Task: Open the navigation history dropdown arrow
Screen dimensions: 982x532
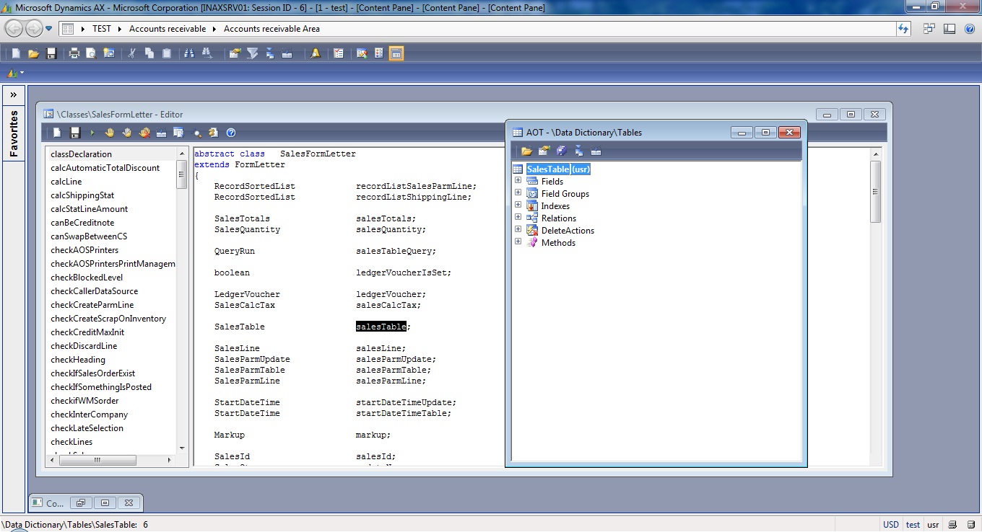Action: tap(49, 29)
